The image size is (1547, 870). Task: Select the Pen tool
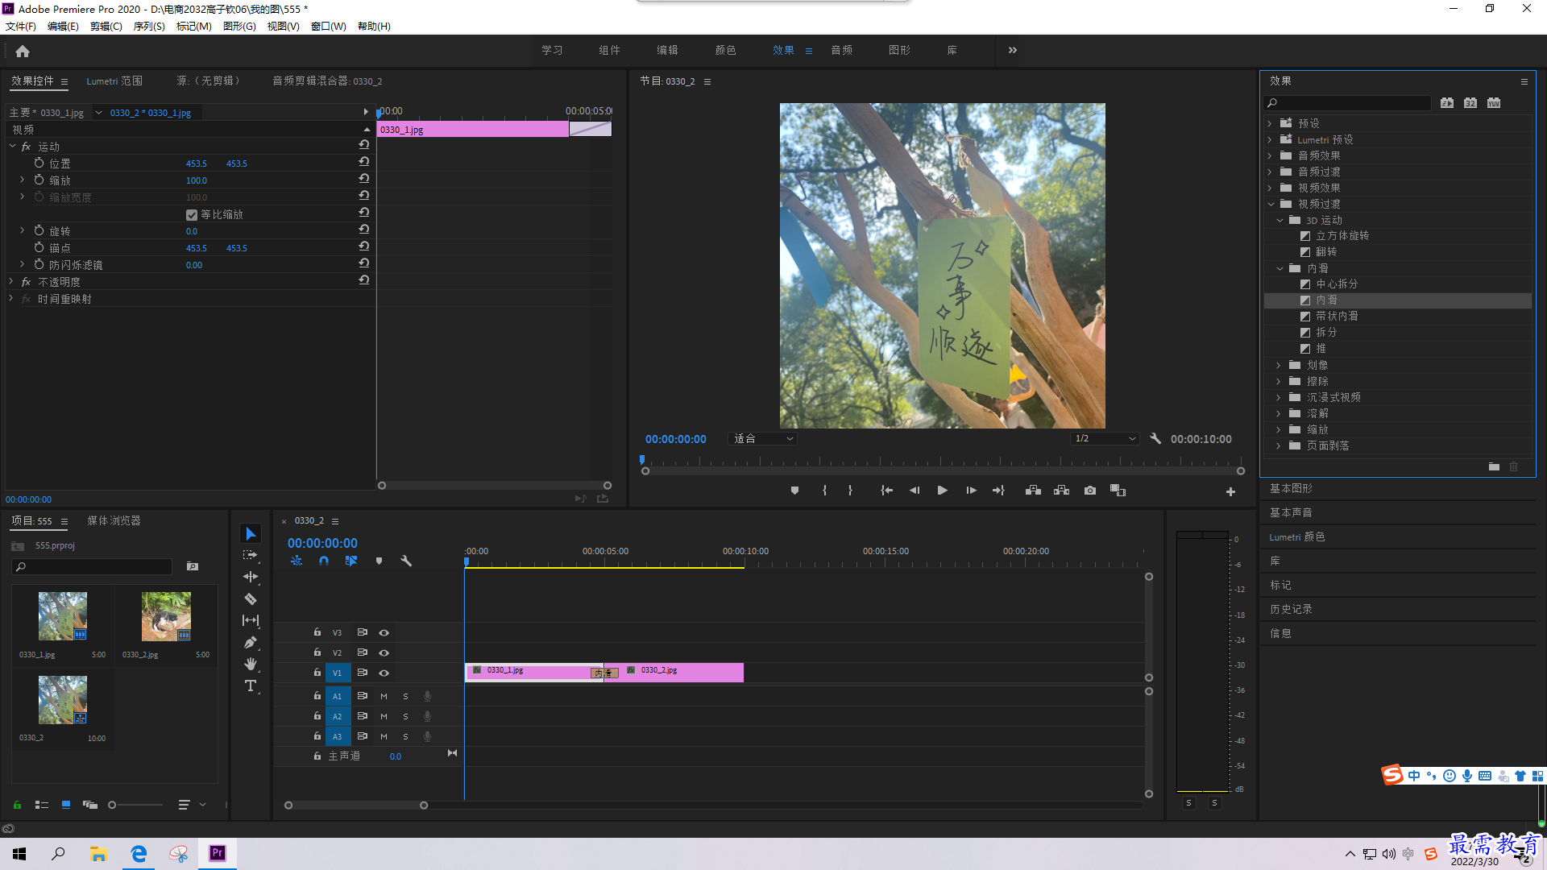point(251,643)
